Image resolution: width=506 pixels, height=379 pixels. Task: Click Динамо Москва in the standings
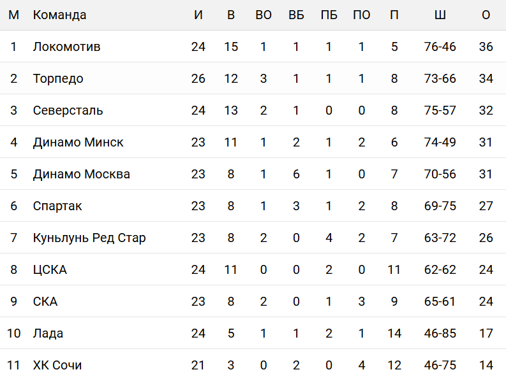(x=81, y=174)
